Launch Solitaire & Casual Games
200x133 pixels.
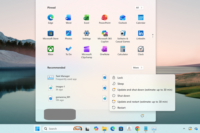point(123,36)
